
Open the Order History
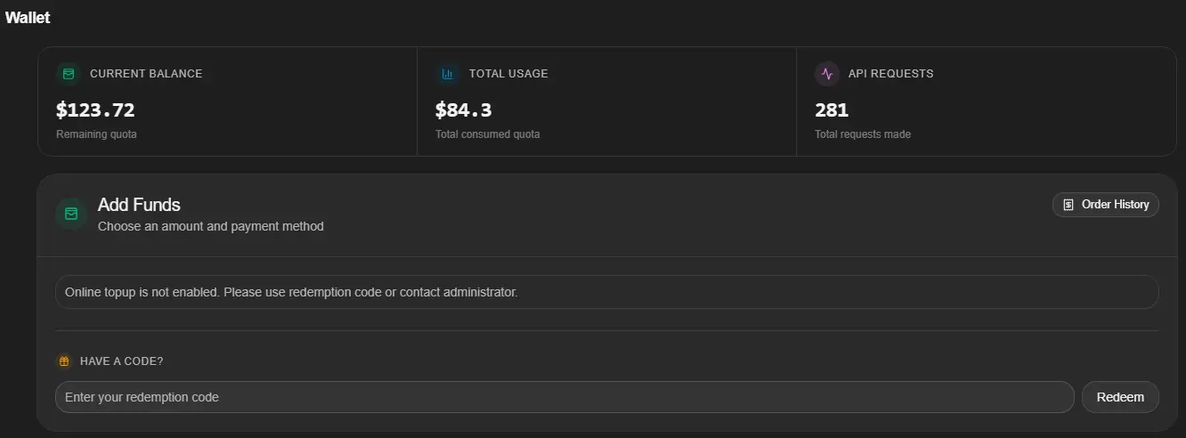tap(1106, 205)
